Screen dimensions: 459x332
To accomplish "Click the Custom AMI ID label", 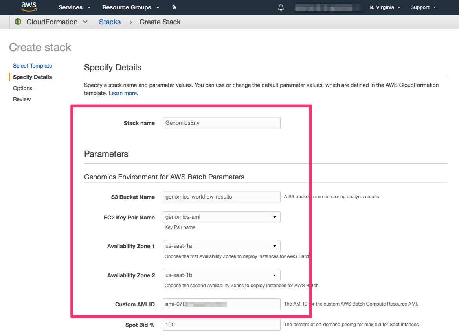I will (x=135, y=305).
